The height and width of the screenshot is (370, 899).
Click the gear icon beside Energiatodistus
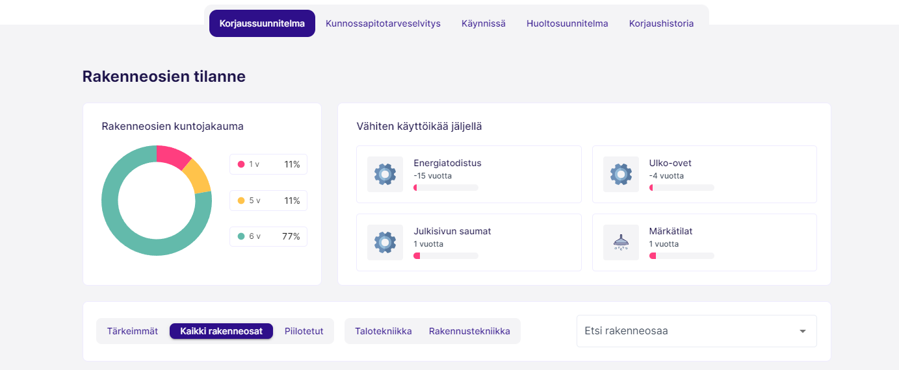tap(385, 174)
